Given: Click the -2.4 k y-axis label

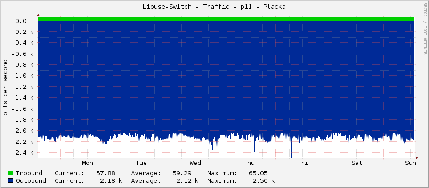Looking at the screenshot, I should tap(23, 152).
